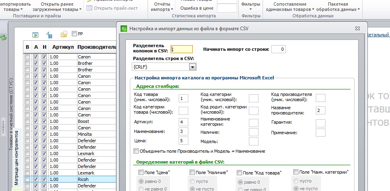Click the panel export arrow icon above the table

pyautogui.click(x=35, y=35)
